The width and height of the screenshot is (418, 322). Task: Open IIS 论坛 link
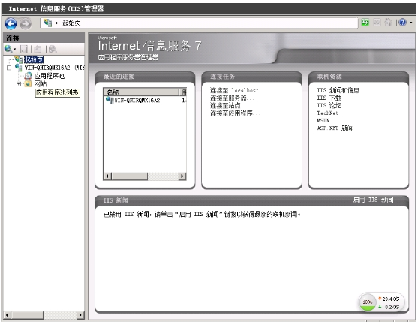(329, 105)
